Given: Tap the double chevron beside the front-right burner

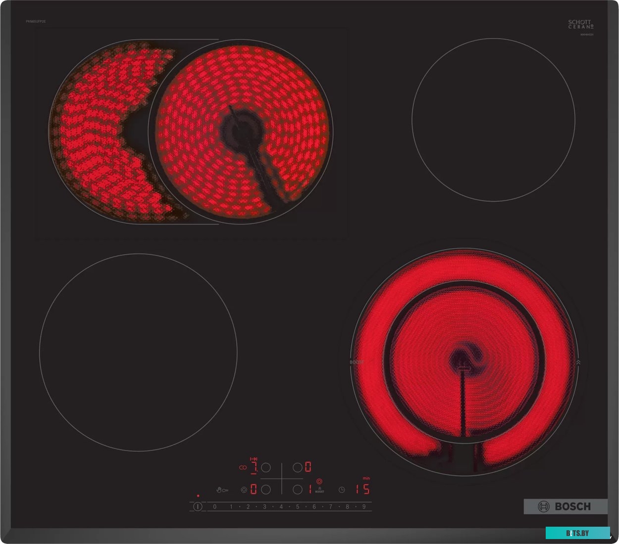Looking at the screenshot, I should click(x=578, y=363).
